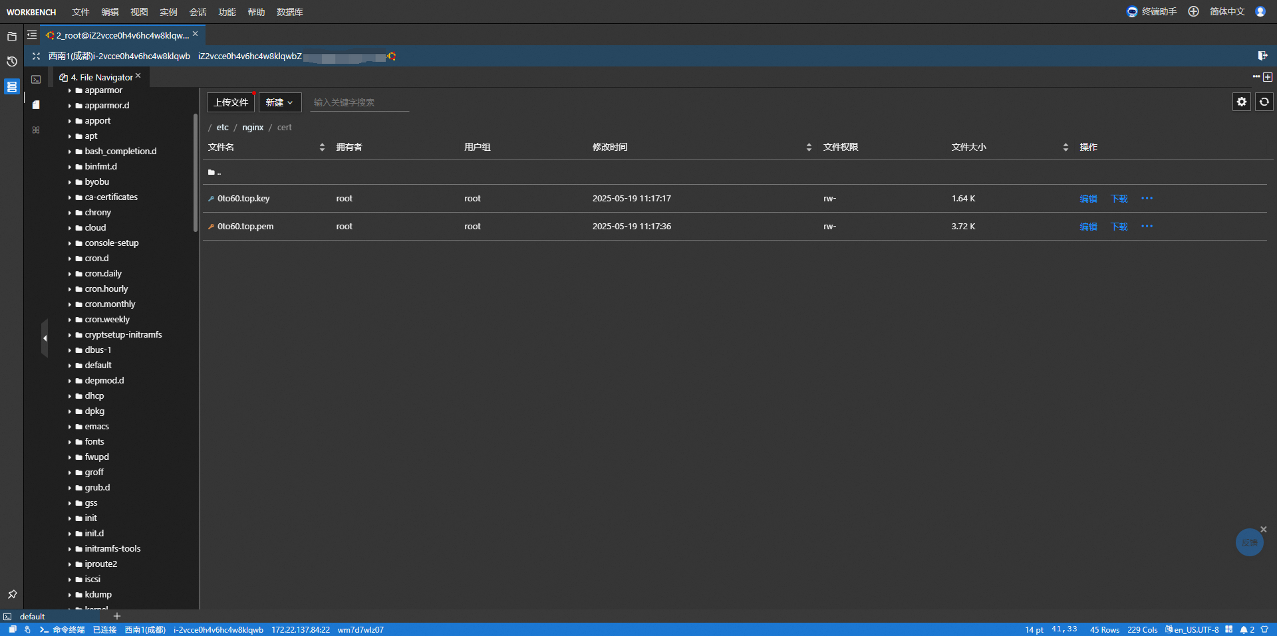Expand the cron.daily folder
Screen dimensions: 1277x636
coord(69,274)
